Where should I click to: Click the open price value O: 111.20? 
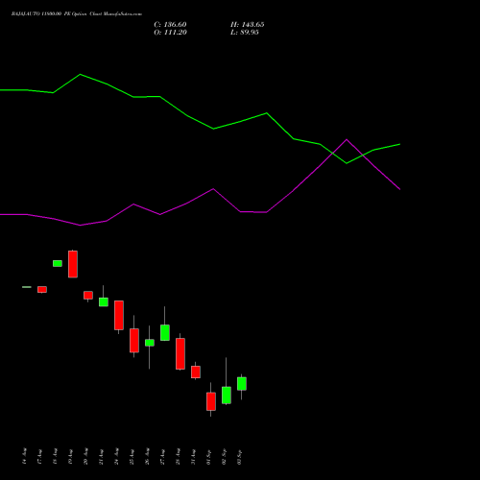[x=170, y=33]
